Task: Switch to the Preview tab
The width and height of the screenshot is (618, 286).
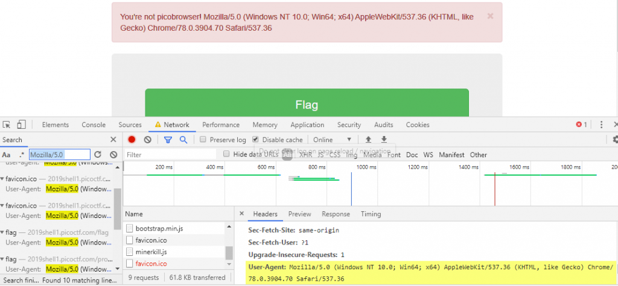Action: (299, 214)
